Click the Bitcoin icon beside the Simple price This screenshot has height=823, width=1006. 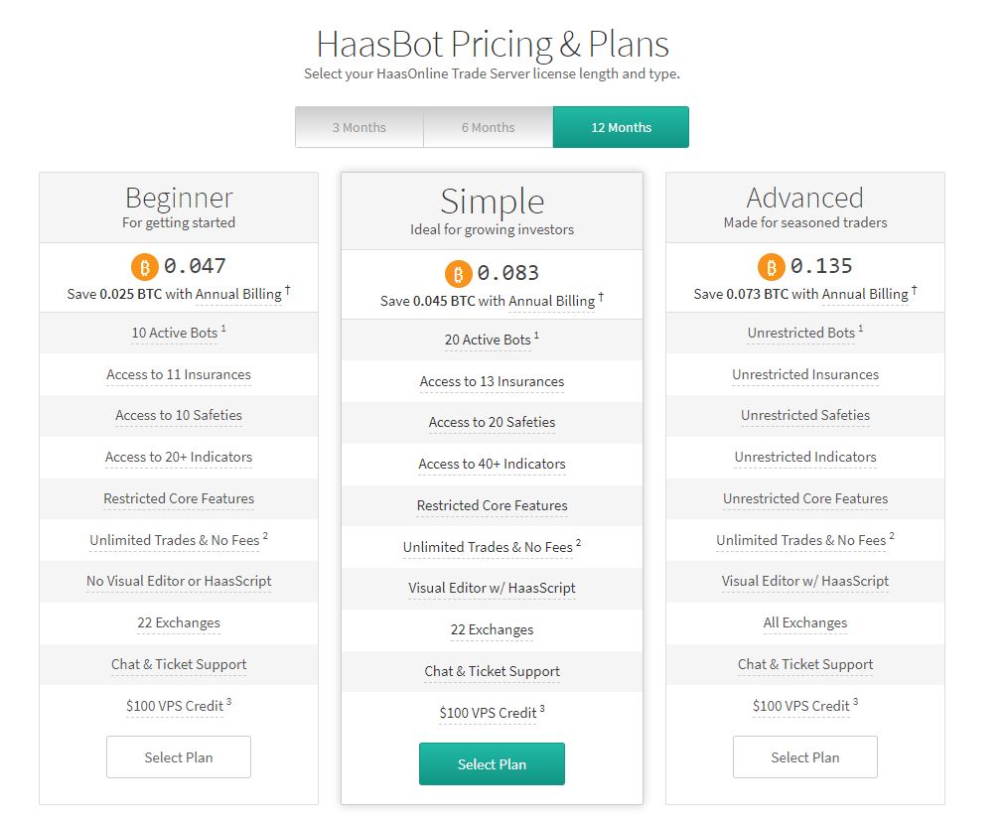457,273
